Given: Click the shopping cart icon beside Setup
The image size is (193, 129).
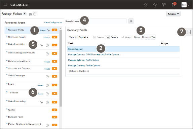Looking at the screenshot, I should click(x=30, y=14).
